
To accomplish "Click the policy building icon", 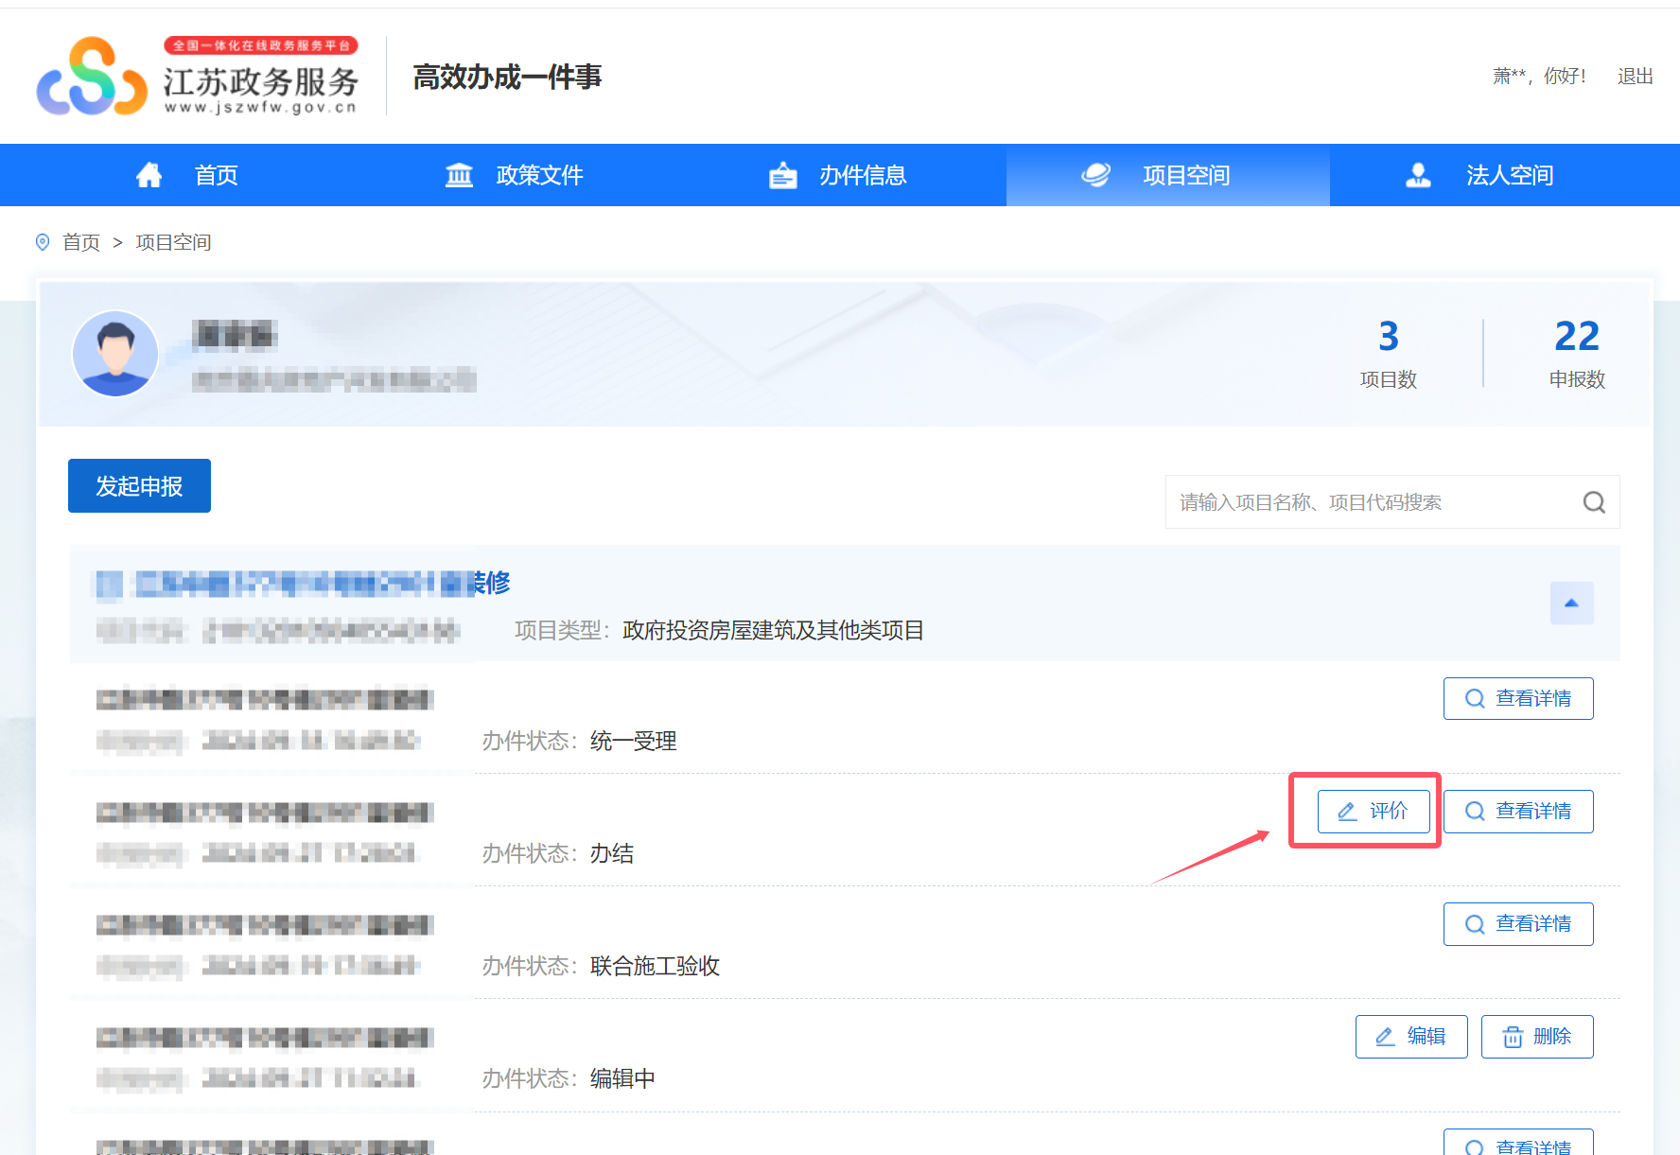I will coord(459,175).
